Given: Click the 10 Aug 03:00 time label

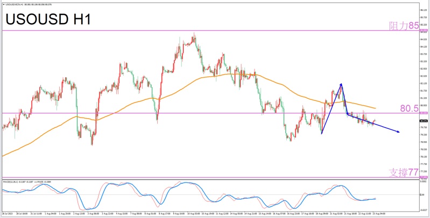Looking at the screenshot, I should tap(193, 213).
